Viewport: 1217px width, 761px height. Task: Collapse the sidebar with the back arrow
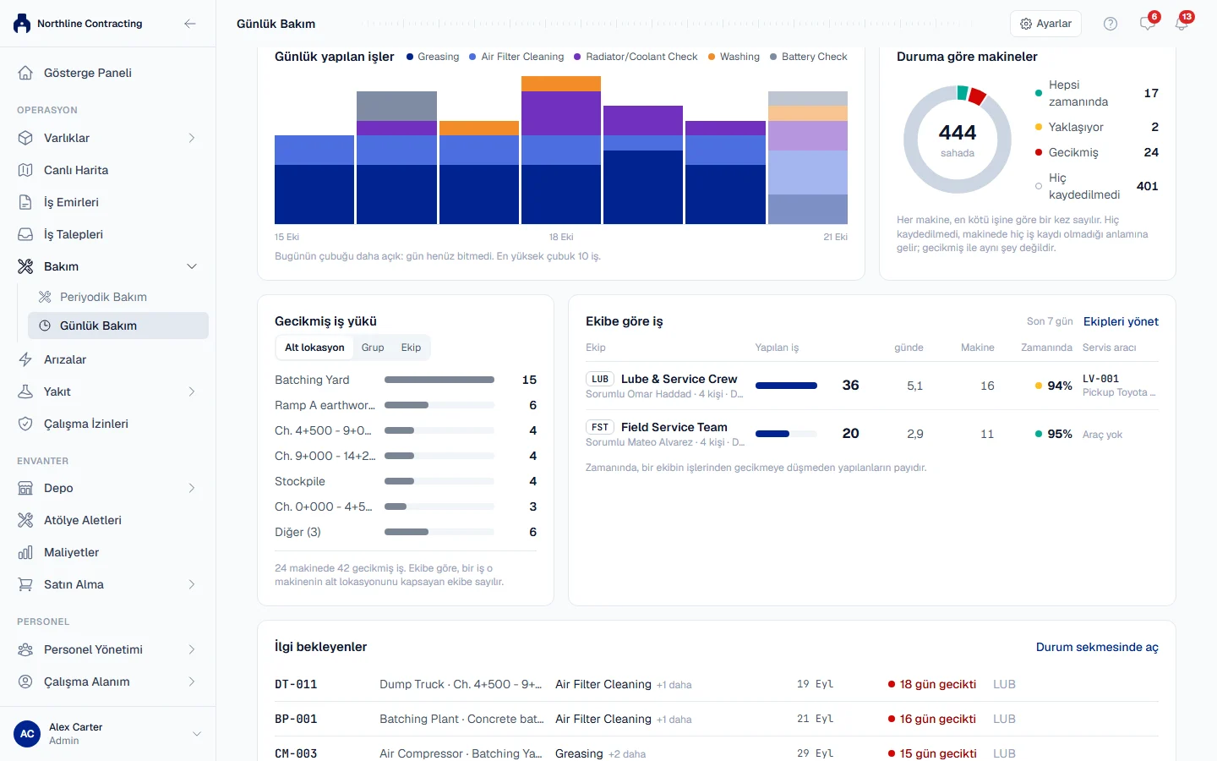coord(190,24)
